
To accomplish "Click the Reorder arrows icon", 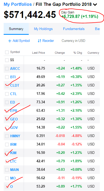I will tap(39, 41).
